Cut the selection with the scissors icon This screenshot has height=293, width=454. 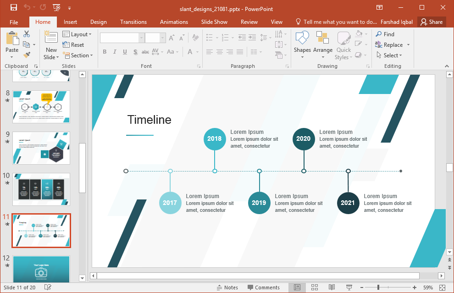tap(27, 34)
